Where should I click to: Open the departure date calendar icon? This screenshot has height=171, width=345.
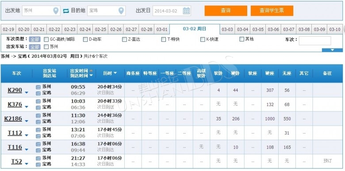[186, 11]
